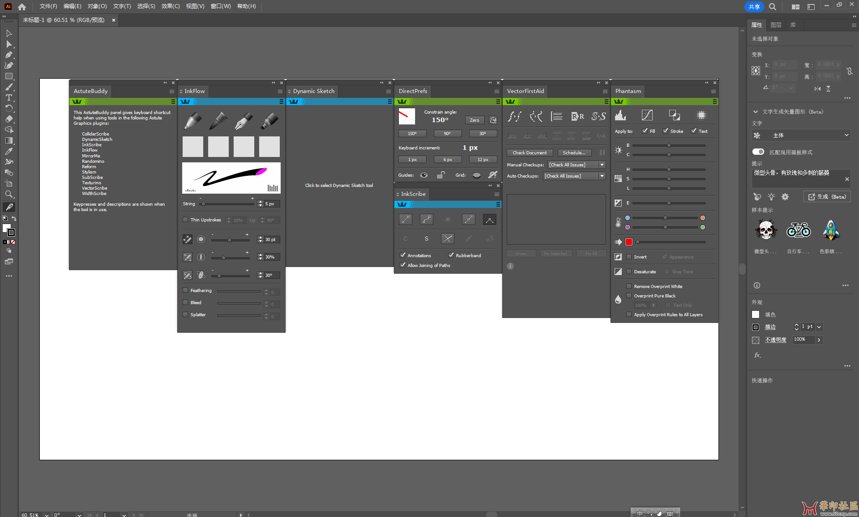Screen dimensions: 859x517
Task: Open the zoom level dropdown in status bar
Action: click(47, 515)
